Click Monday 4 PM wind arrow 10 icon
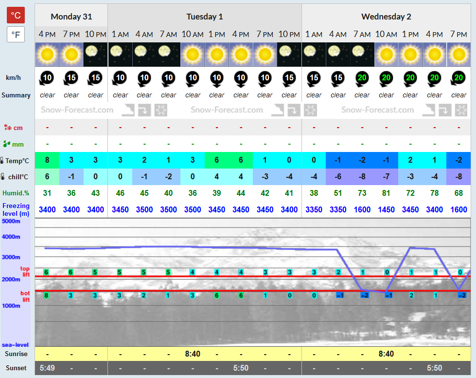Screen dimensions: 476x378 [47, 78]
